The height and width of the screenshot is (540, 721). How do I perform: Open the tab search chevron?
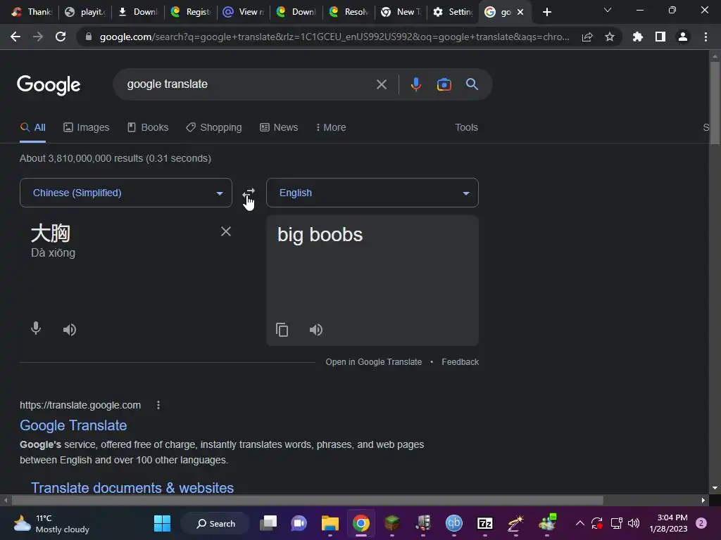click(x=608, y=10)
